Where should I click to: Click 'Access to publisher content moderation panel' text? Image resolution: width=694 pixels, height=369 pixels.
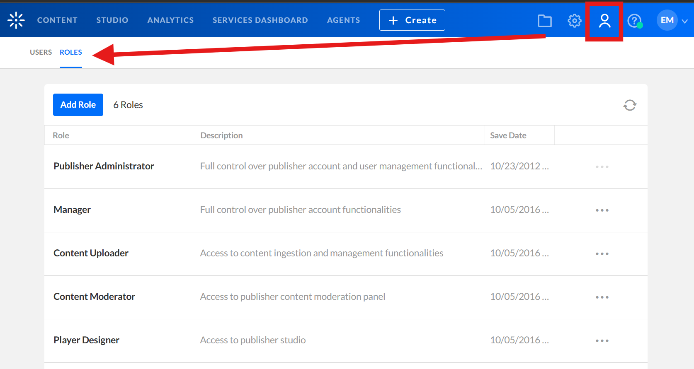tap(292, 297)
